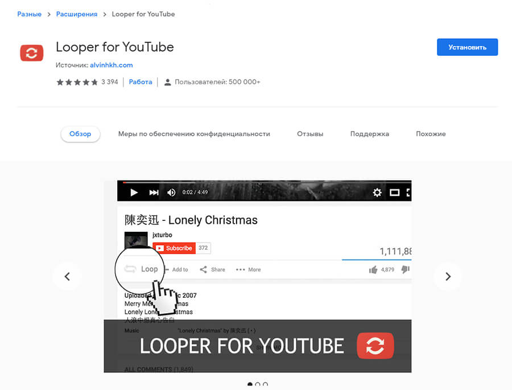The image size is (512, 390).
Task: Open the gear settings icon in player
Action: click(x=377, y=192)
